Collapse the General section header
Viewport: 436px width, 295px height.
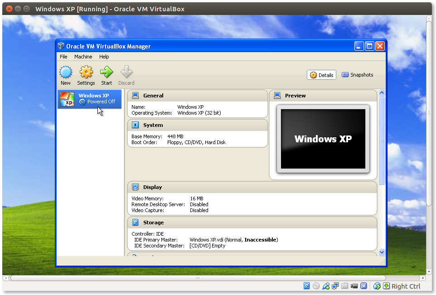click(153, 96)
